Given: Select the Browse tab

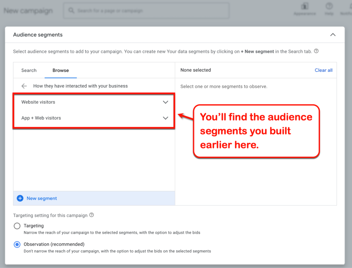Looking at the screenshot, I should point(61,70).
